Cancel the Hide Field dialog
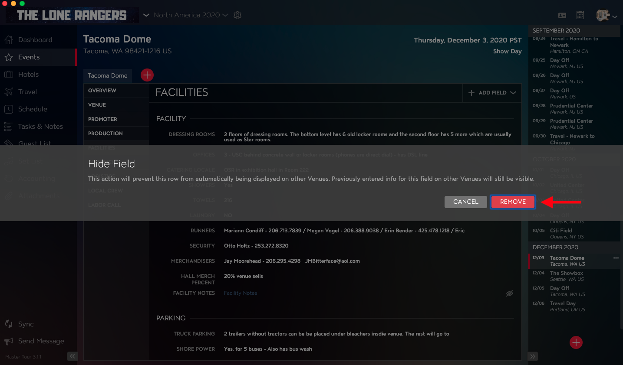 (465, 202)
